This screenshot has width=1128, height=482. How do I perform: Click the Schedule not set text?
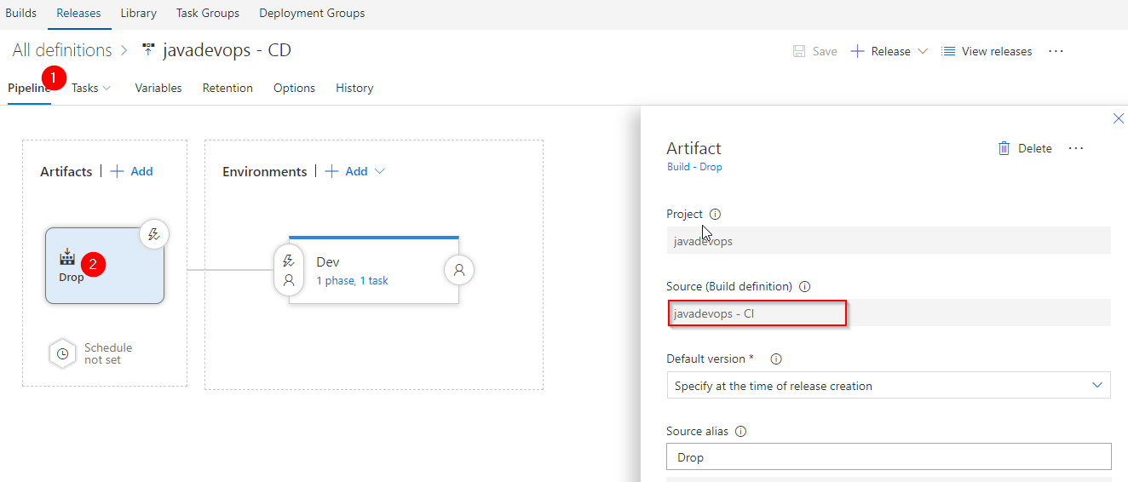click(x=108, y=353)
